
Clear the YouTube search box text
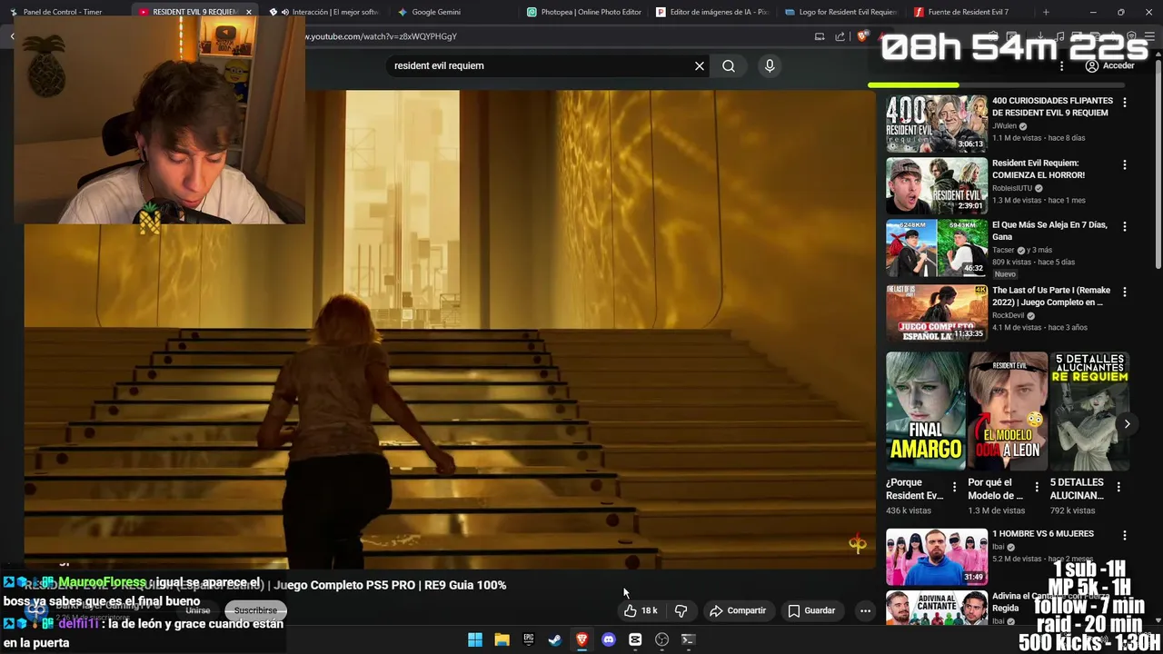coord(700,65)
